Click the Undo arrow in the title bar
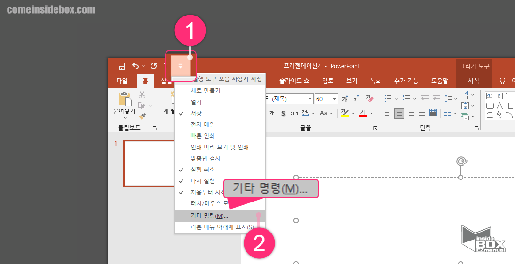 pos(135,66)
